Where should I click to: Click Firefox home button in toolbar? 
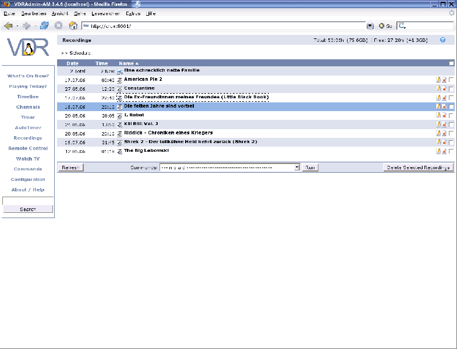(73, 26)
